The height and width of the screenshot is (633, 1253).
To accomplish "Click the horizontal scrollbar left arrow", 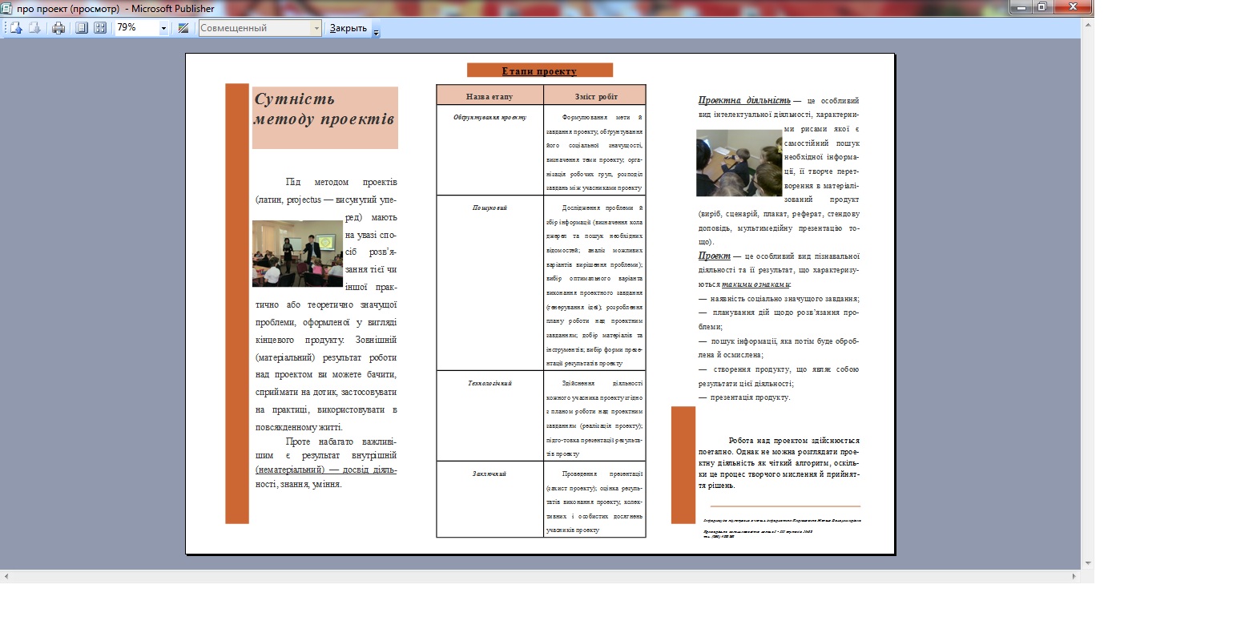I will pyautogui.click(x=6, y=576).
